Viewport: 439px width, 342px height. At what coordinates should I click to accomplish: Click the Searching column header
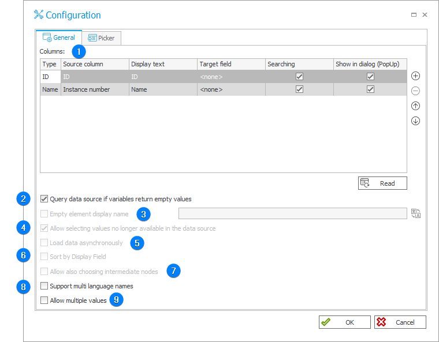point(299,64)
